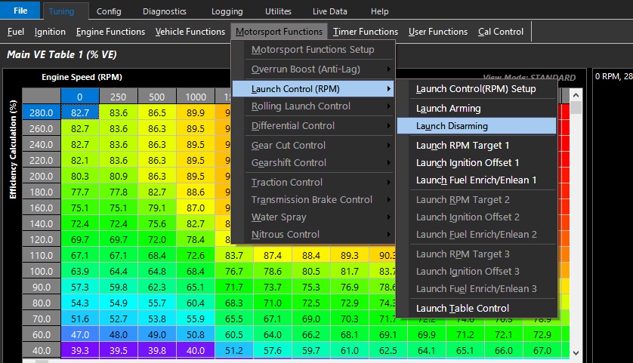Select the 500 RPM column header
Image resolution: width=633 pixels, height=363 pixels.
(156, 97)
